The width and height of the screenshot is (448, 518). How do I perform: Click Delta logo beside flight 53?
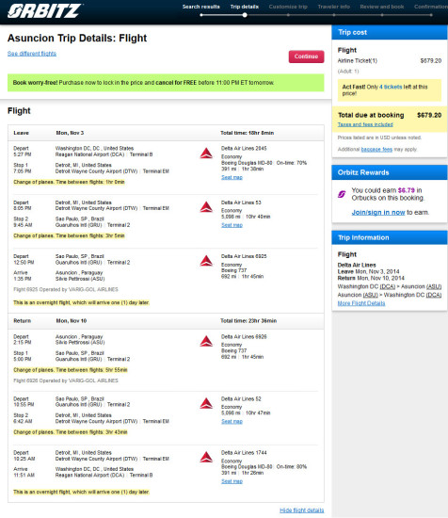click(x=206, y=207)
